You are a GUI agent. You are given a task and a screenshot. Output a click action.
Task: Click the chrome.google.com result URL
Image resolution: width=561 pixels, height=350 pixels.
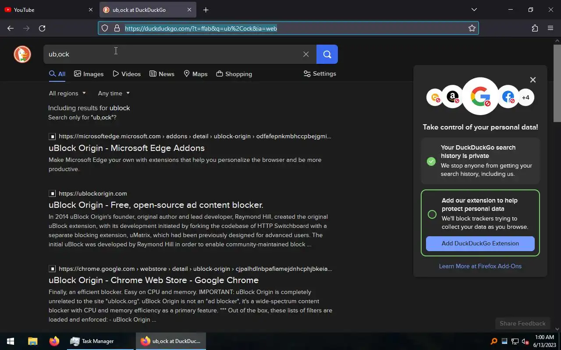point(195,269)
